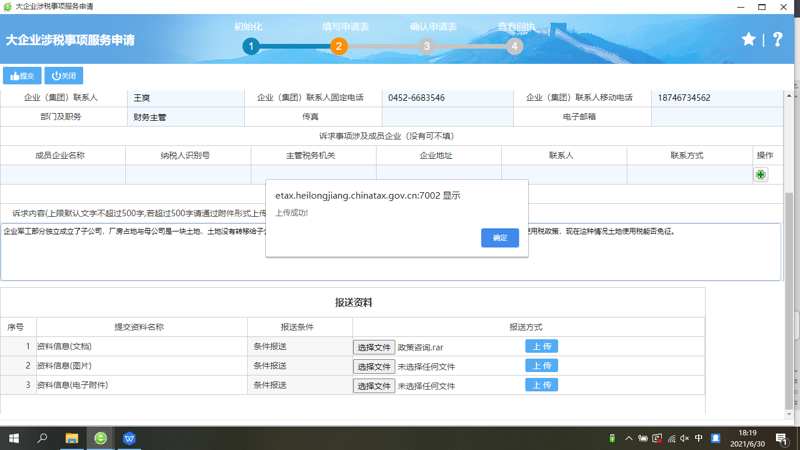Open help via the question mark icon
Viewport: 800px width, 450px height.
pos(777,39)
